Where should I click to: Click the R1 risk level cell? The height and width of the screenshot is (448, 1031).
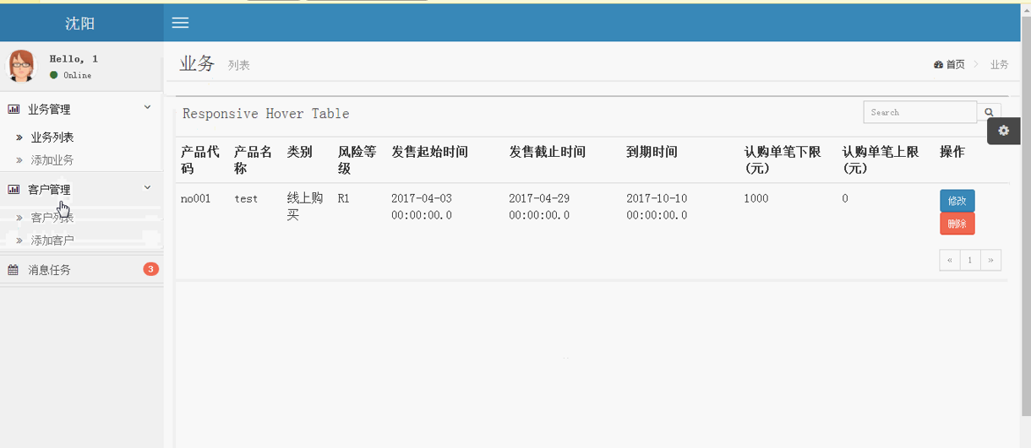coord(343,199)
